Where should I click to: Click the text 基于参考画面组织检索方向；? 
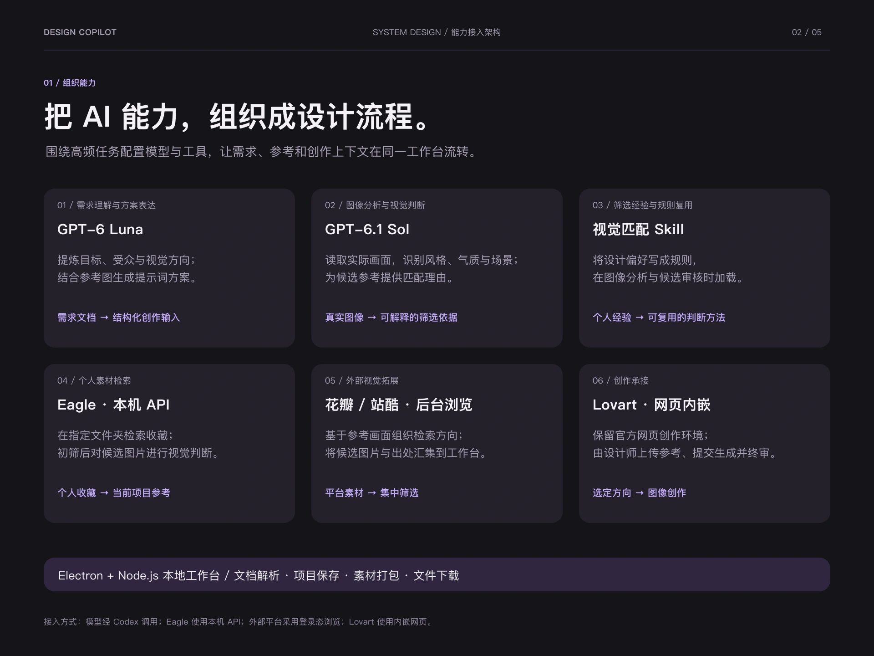tap(394, 436)
